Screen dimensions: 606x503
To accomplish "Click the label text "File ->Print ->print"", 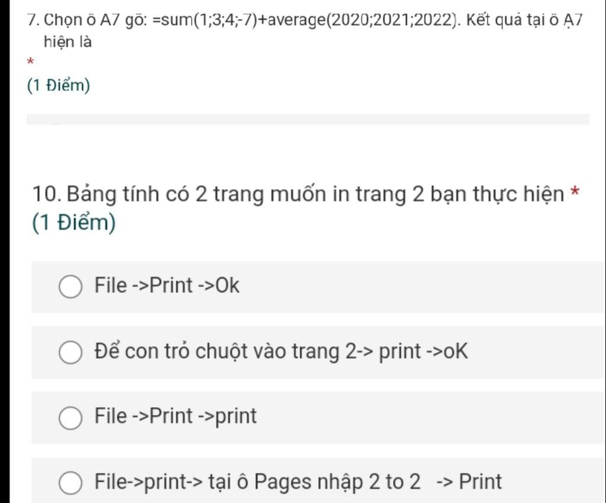I will click(x=175, y=416).
